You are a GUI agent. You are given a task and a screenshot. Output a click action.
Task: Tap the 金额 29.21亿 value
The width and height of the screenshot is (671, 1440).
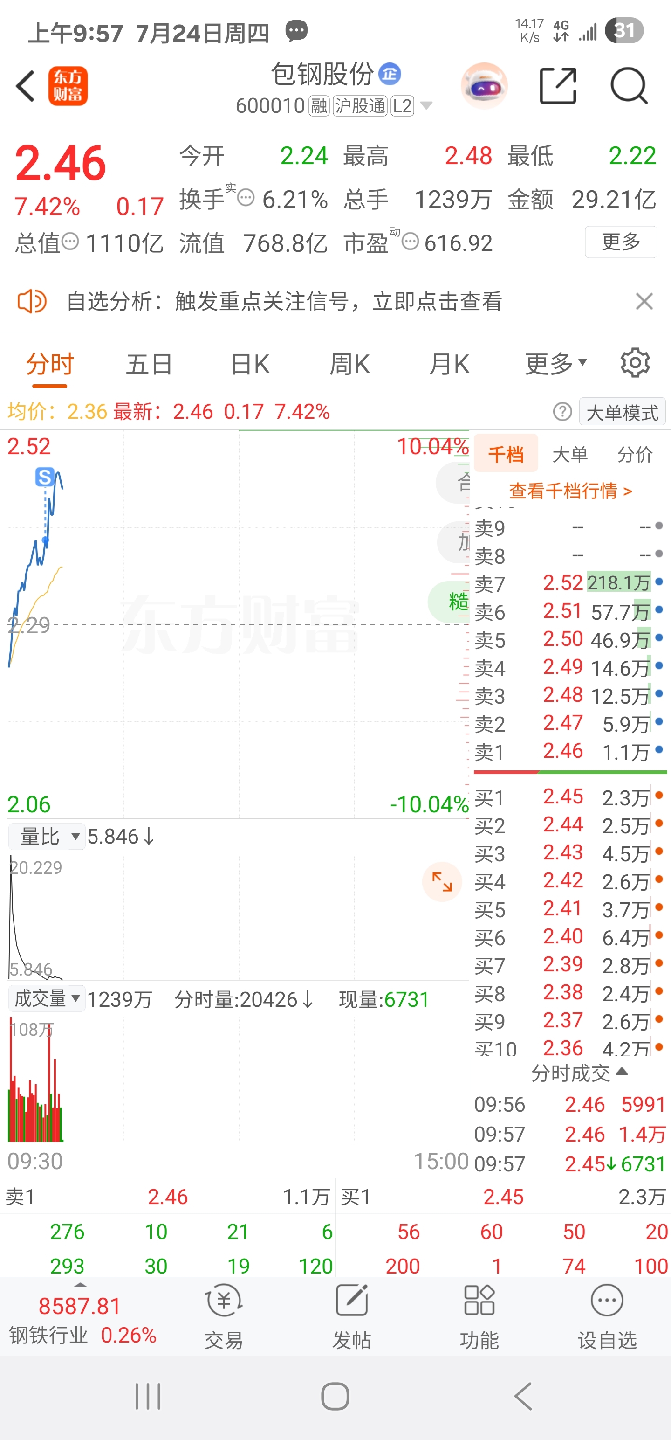[x=614, y=200]
